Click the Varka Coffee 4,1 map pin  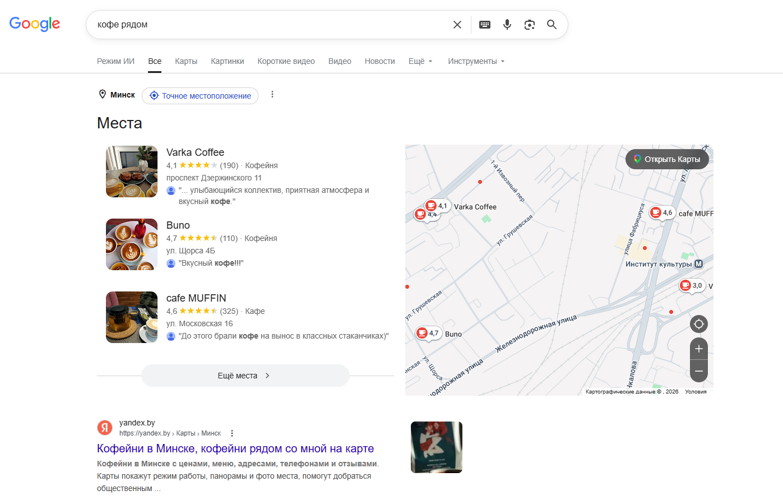click(437, 206)
